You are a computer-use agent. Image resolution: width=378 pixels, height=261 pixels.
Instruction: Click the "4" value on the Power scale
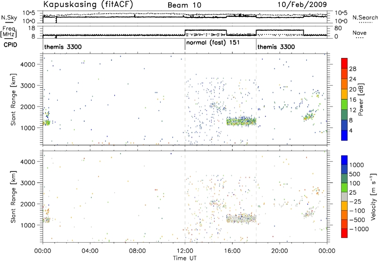pos(351,131)
